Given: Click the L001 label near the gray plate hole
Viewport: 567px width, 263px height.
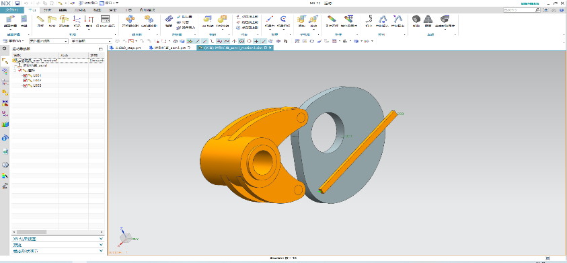Looking at the screenshot, I should pyautogui.click(x=348, y=137).
